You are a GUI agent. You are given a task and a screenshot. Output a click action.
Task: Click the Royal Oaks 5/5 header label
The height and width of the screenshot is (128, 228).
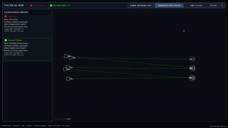[x=40, y=5]
